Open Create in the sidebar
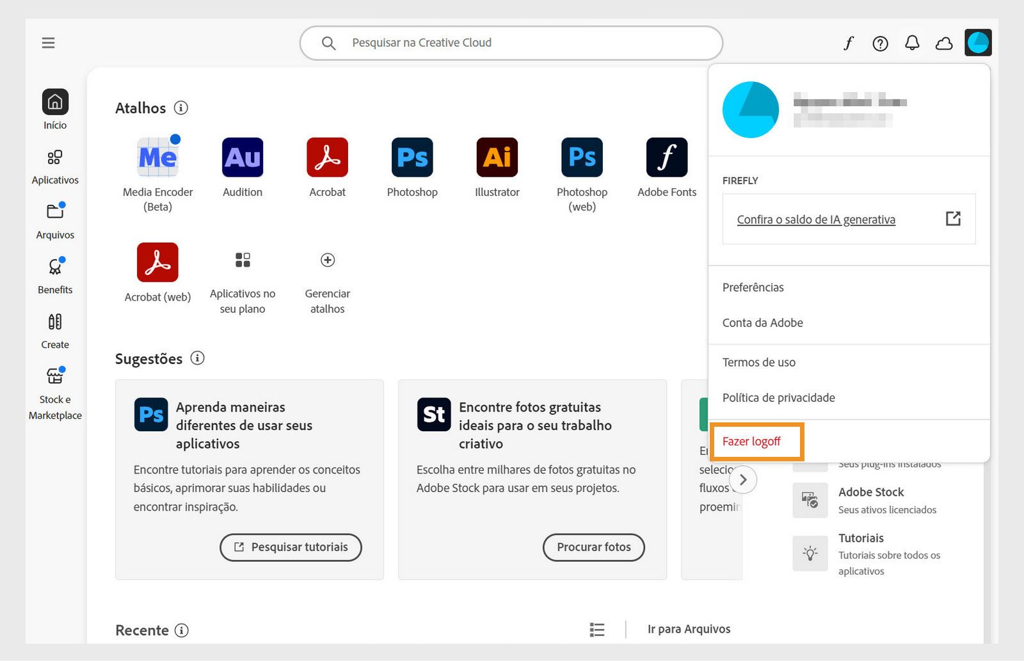1024x661 pixels. coord(55,331)
